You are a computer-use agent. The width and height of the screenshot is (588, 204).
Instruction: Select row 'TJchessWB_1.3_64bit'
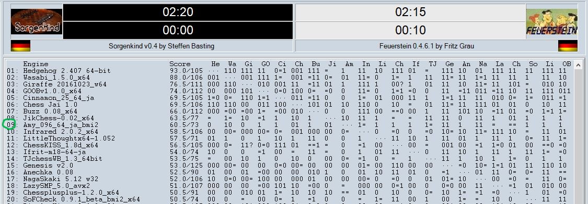coord(289,159)
